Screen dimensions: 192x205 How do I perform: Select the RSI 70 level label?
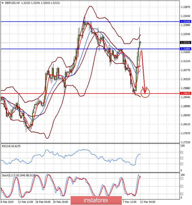[x=182, y=152]
